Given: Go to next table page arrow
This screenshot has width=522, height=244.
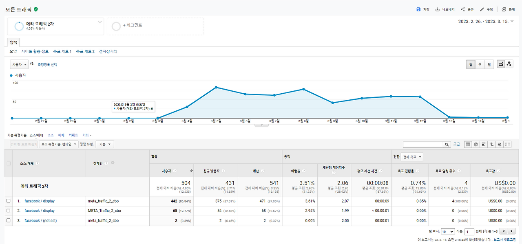Looking at the screenshot, I should (x=511, y=231).
